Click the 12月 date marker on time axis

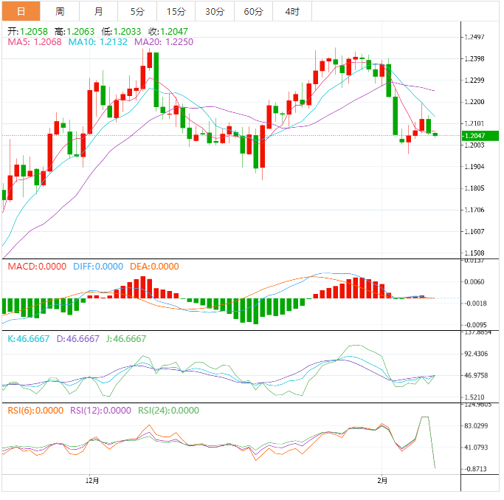pos(92,480)
